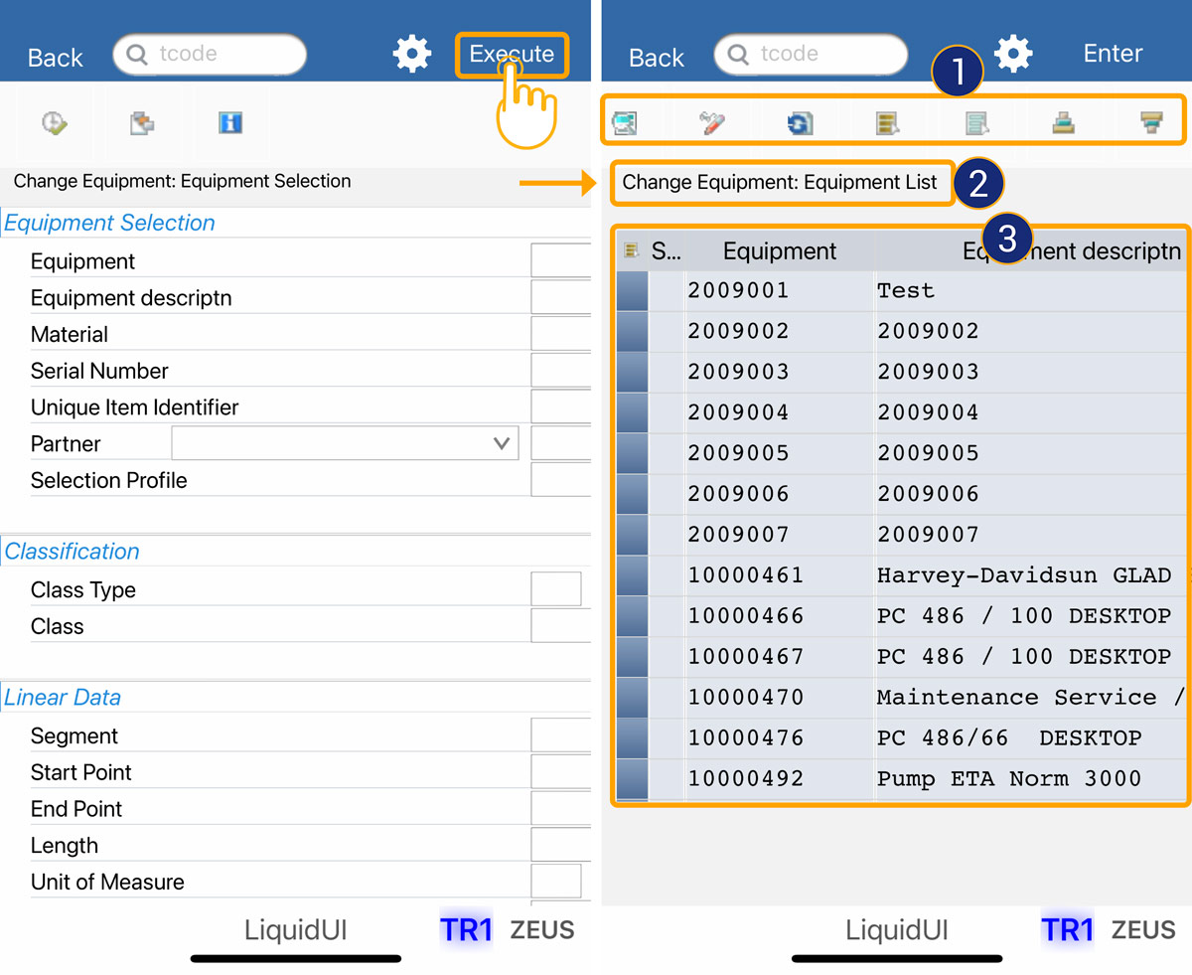Tap Back on the Equipment Selection screen
The image size is (1192, 975).
[56, 58]
